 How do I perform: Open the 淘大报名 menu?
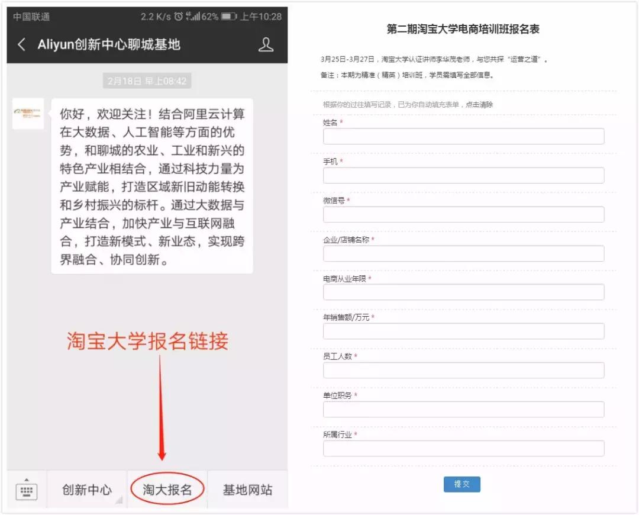pyautogui.click(x=167, y=490)
